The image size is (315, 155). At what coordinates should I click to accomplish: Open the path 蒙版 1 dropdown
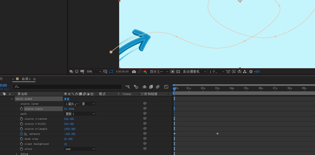[80, 114]
